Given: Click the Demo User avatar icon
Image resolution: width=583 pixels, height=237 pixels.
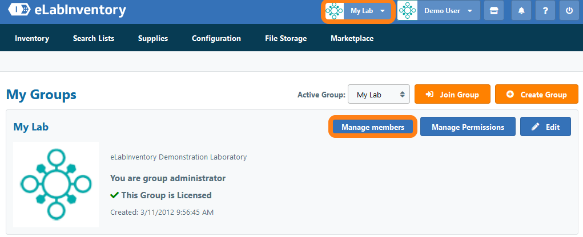Looking at the screenshot, I should tap(407, 11).
